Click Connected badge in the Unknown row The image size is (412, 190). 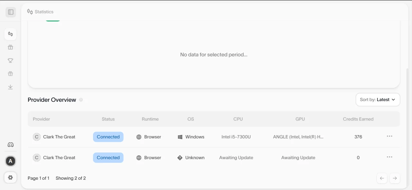tap(108, 158)
